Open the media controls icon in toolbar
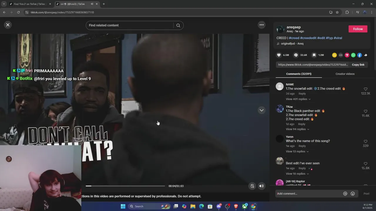The width and height of the screenshot is (376, 211). coord(357,12)
